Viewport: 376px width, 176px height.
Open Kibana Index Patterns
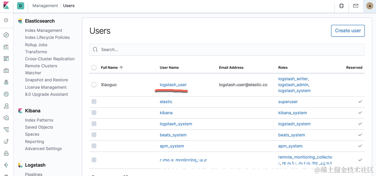click(x=39, y=120)
